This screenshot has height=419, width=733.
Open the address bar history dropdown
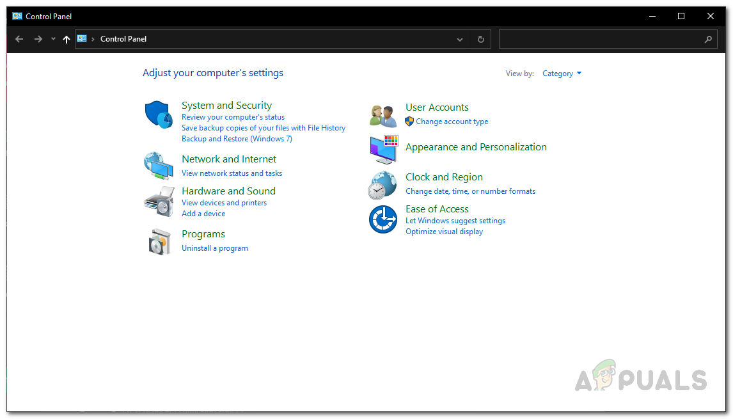point(459,39)
